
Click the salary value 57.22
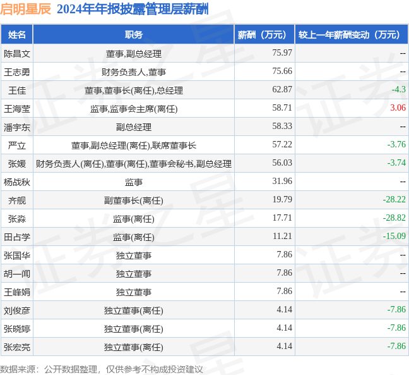pos(282,144)
